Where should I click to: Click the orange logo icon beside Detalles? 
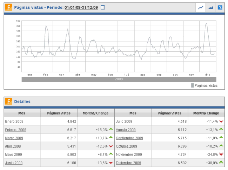[x=9, y=102]
